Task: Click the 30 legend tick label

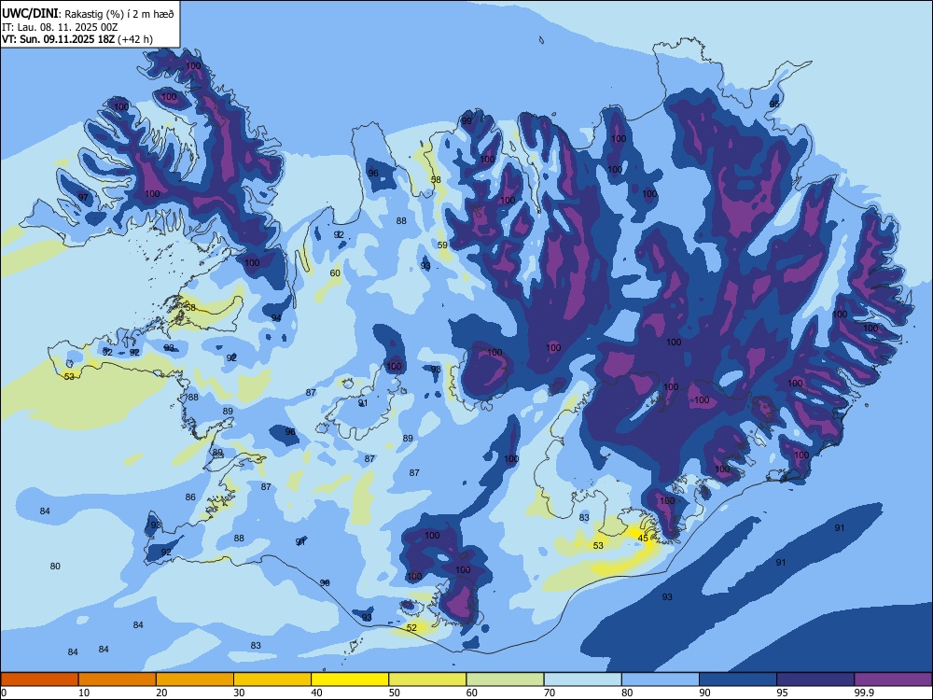Action: tap(239, 693)
